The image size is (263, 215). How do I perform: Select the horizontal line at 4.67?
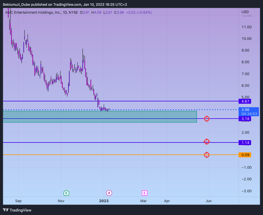click(121, 101)
